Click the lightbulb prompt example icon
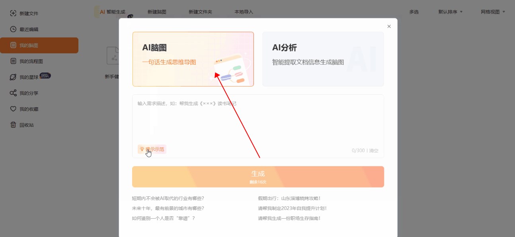 (x=142, y=149)
